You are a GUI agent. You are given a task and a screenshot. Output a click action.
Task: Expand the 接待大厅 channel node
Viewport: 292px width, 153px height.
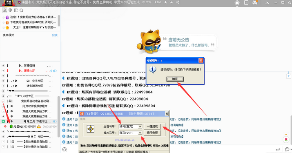3,71
